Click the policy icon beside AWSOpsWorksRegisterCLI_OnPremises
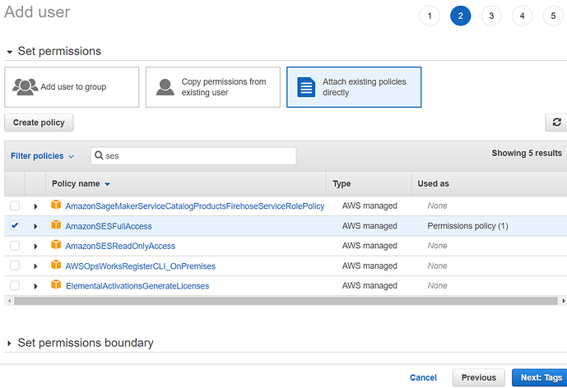Image resolution: width=567 pixels, height=388 pixels. pyautogui.click(x=56, y=265)
